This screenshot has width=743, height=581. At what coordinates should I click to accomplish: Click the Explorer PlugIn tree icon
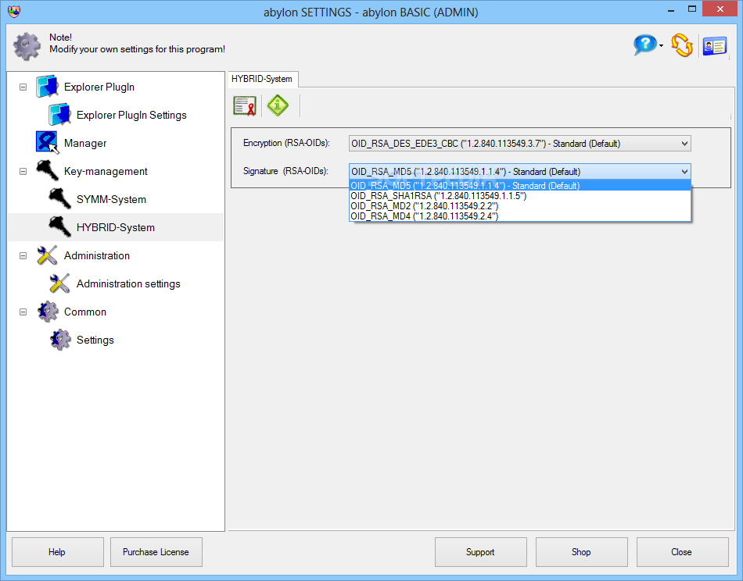coord(47,87)
